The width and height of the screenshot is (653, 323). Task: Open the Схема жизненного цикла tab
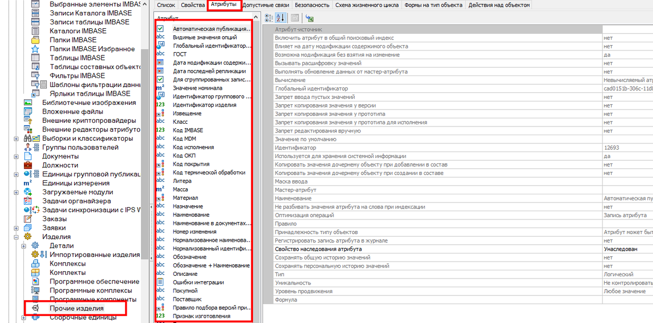click(367, 5)
